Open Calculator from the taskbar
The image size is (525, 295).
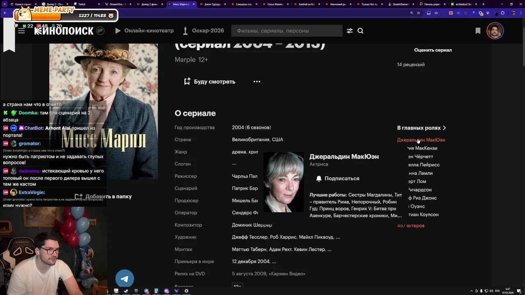[156, 291]
